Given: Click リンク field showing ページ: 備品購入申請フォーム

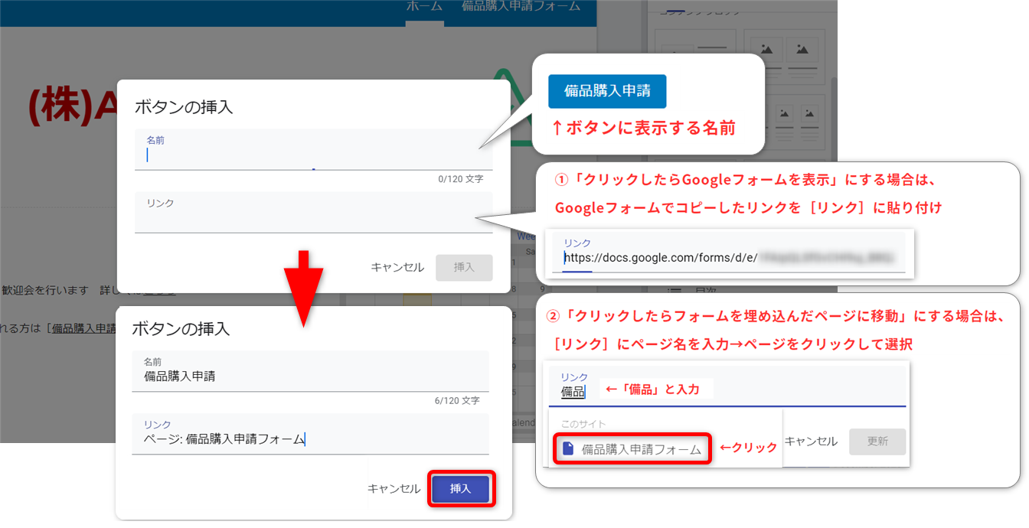Looking at the screenshot, I should (309, 439).
